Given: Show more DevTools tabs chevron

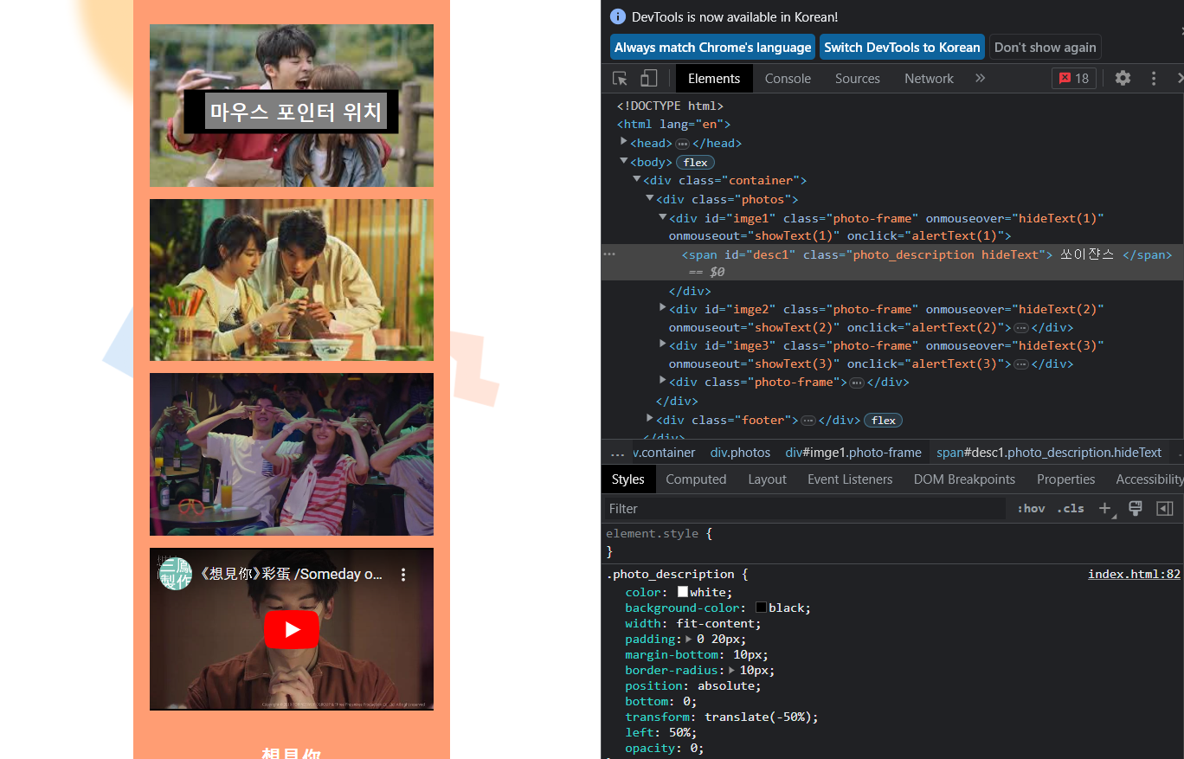Looking at the screenshot, I should pos(981,79).
